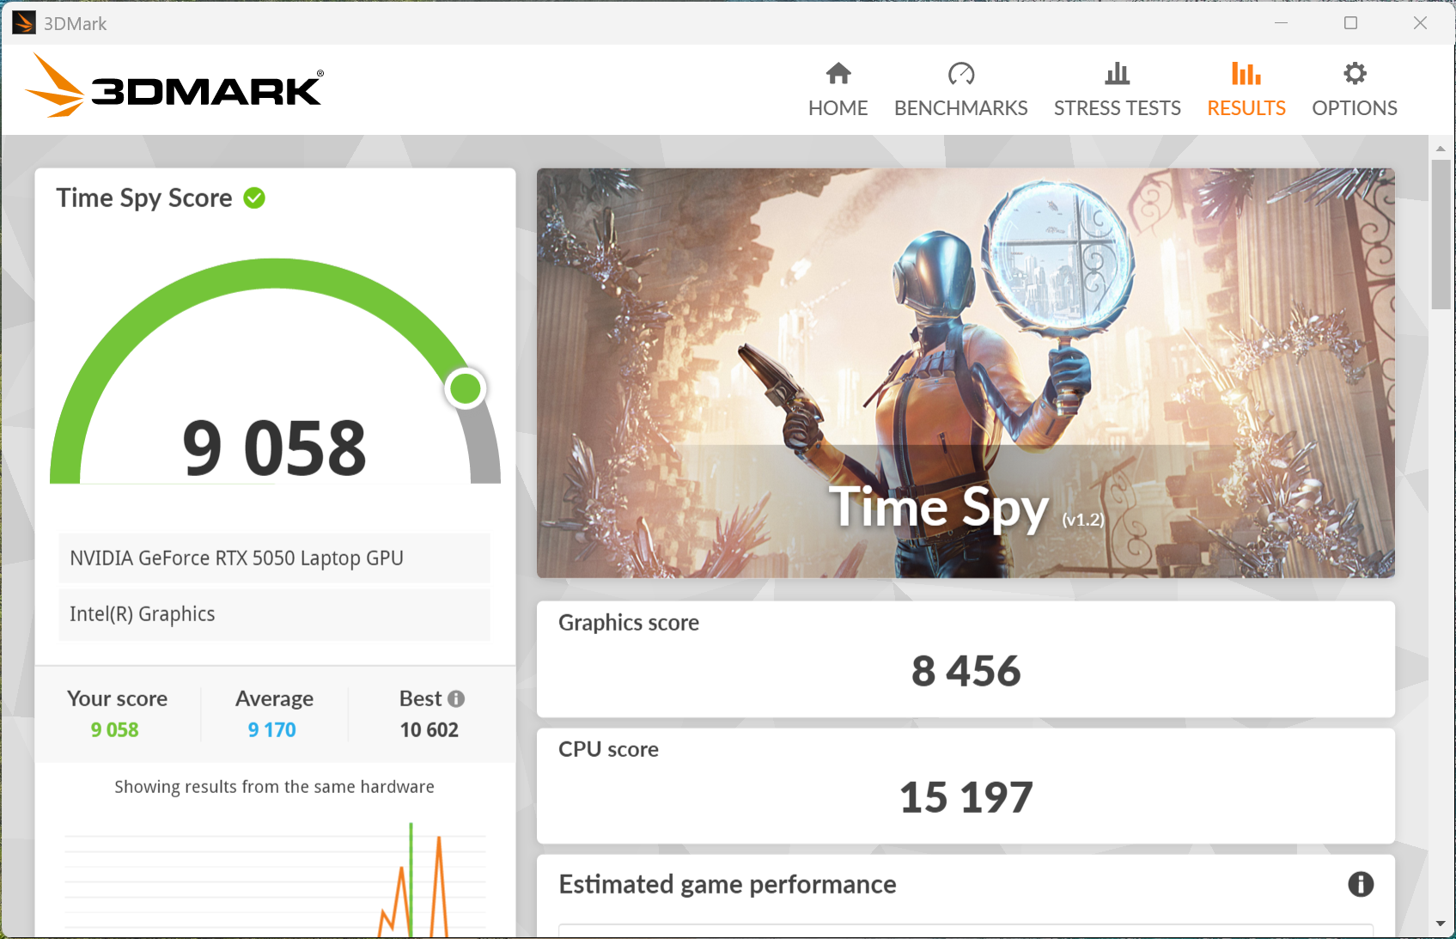Viewport: 1456px width, 939px height.
Task: Click the vertical scrollbar thumb
Action: coord(1441,234)
